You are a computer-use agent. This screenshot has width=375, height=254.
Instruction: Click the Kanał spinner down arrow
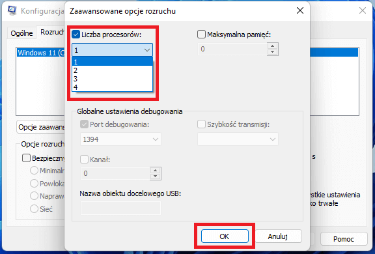(156, 176)
